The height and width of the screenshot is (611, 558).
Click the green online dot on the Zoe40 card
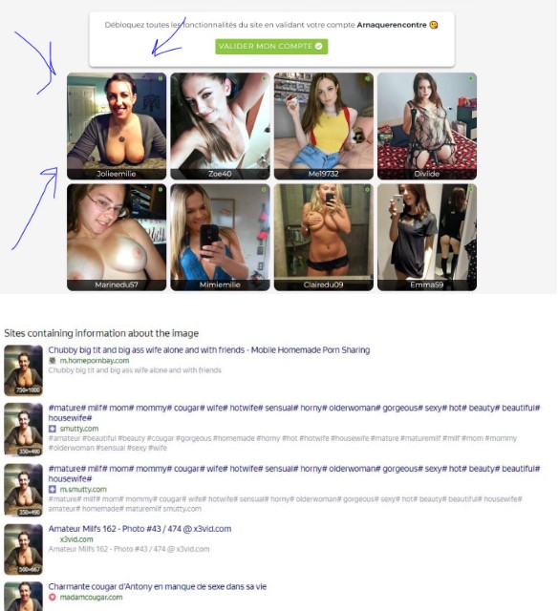pyautogui.click(x=264, y=78)
